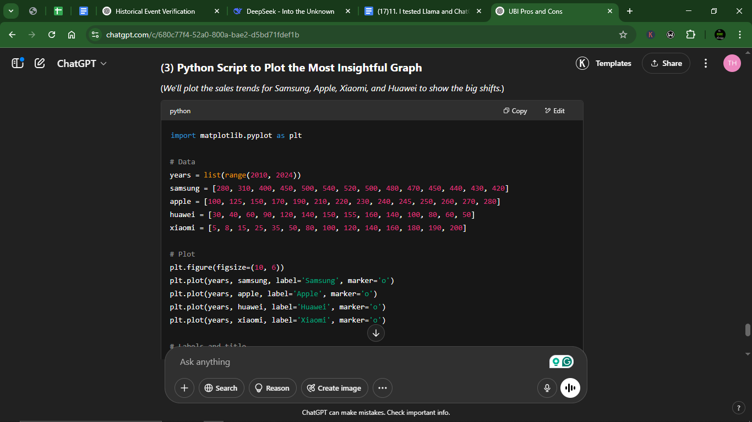The width and height of the screenshot is (752, 422).
Task: Open the TH account avatar menu
Action: pos(732,63)
